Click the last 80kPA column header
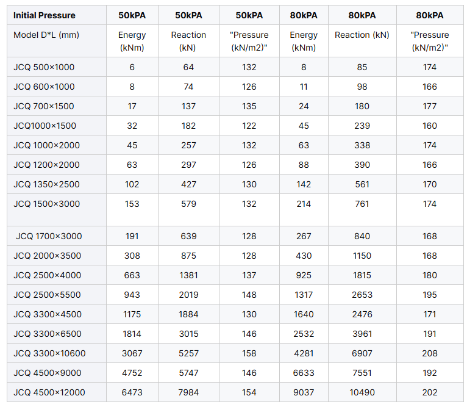This screenshot has height=407, width=467. pyautogui.click(x=430, y=15)
